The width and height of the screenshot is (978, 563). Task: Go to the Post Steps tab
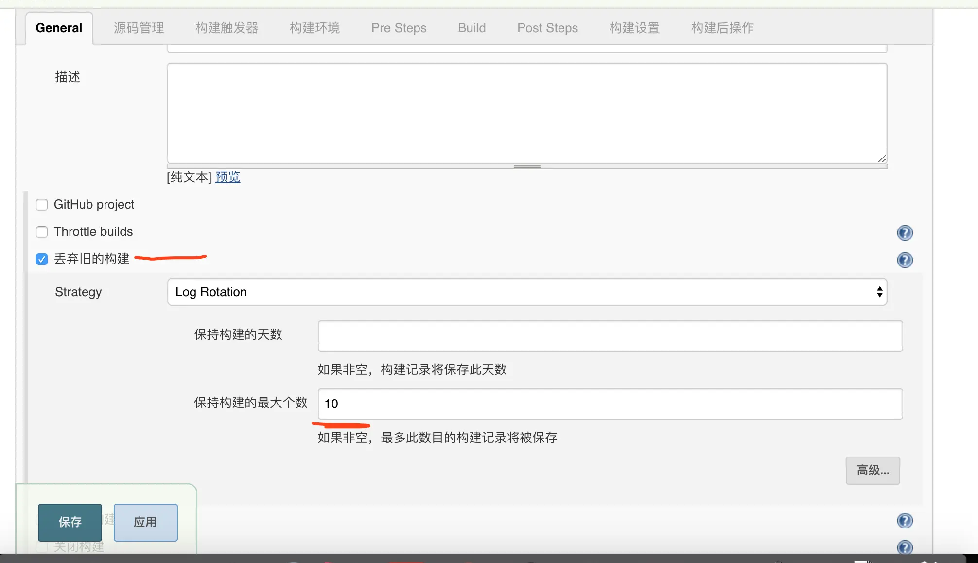pyautogui.click(x=547, y=28)
